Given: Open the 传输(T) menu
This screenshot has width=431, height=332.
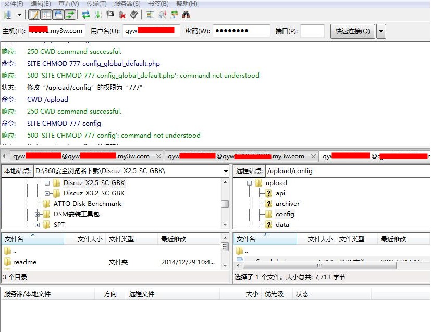Looking at the screenshot, I should (x=95, y=4).
